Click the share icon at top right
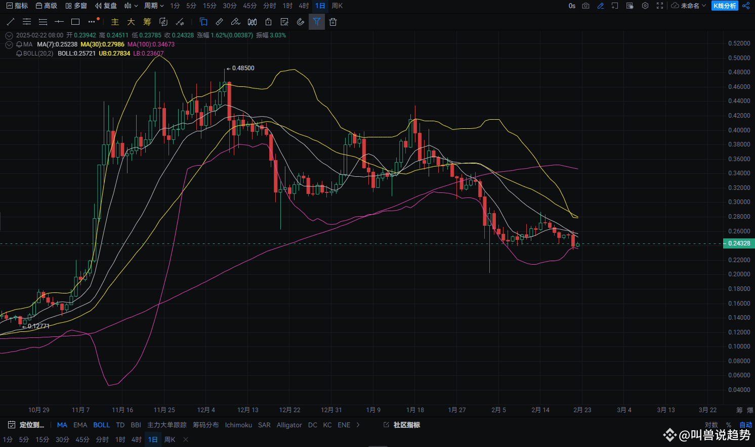This screenshot has height=447, width=755. [x=746, y=6]
